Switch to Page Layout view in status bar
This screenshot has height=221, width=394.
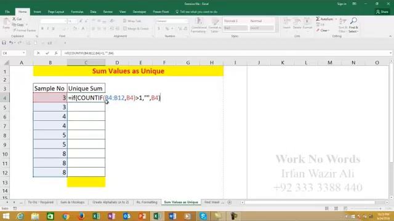coord(336,209)
